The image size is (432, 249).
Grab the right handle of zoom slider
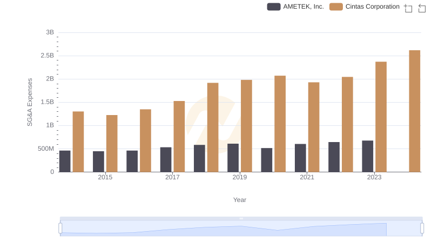point(422,228)
